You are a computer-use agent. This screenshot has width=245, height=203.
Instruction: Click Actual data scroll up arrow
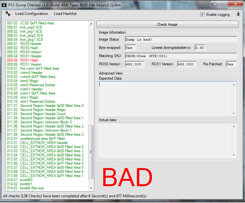(x=234, y=126)
